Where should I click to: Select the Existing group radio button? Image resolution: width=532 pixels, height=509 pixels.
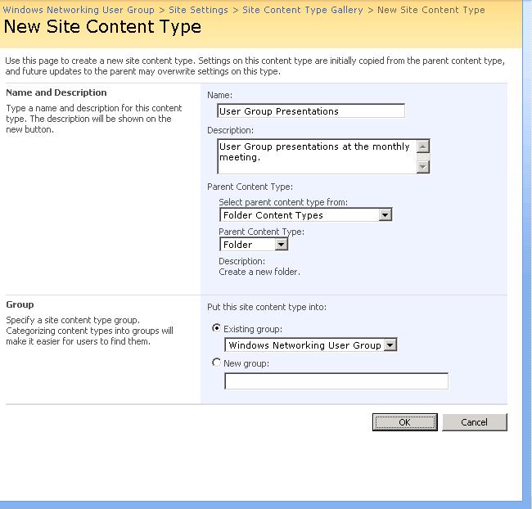(216, 329)
